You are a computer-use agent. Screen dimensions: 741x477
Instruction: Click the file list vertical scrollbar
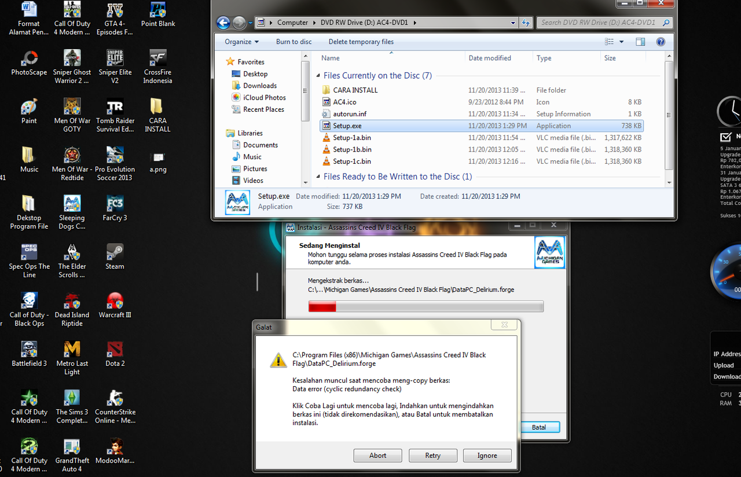669,115
